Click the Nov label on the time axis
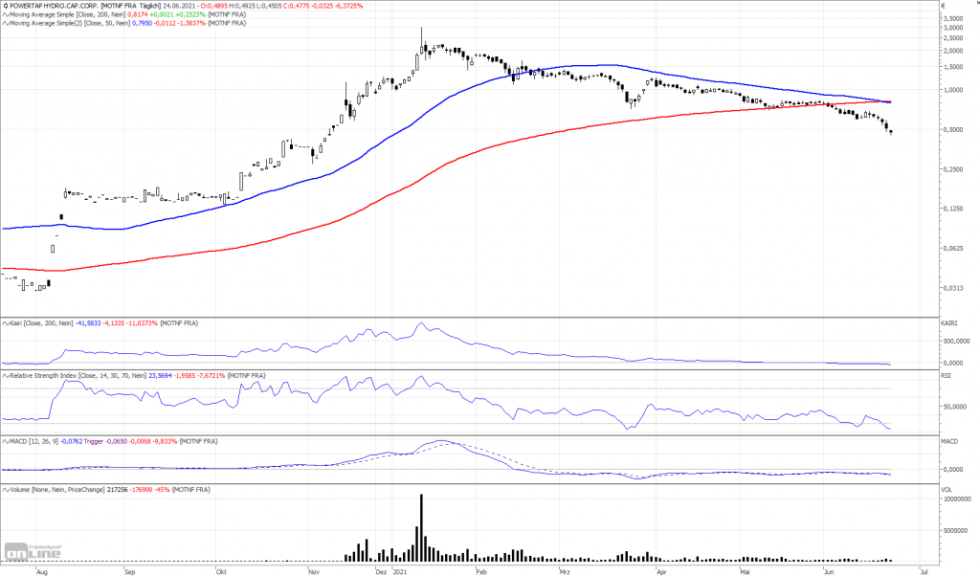The width and height of the screenshot is (980, 576). click(314, 571)
